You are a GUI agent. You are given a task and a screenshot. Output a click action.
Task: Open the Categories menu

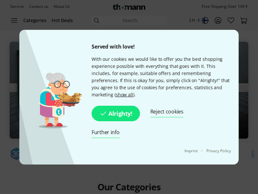click(35, 20)
